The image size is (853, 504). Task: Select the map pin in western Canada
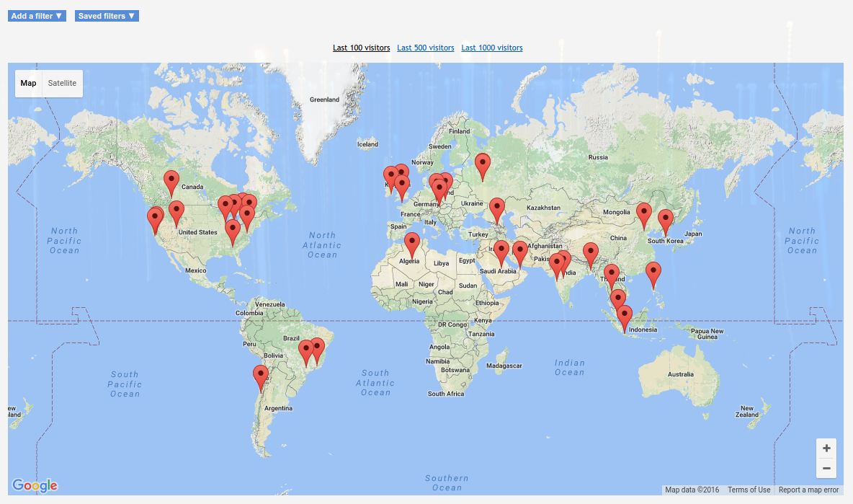tap(171, 181)
